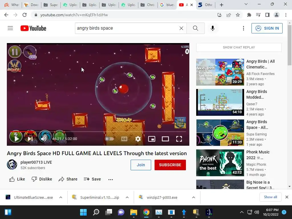Screen dimensions: 292x219
Task: Click the Join membership button
Action: [141, 165]
